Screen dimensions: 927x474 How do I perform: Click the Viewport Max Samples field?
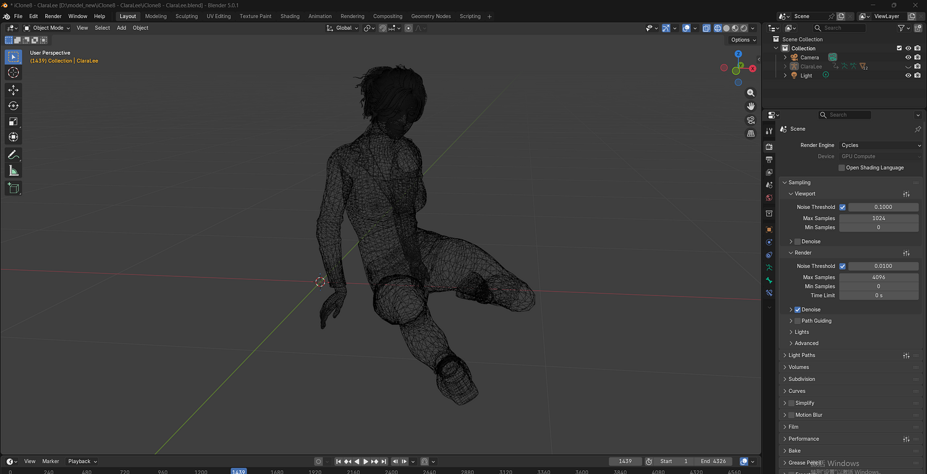878,218
